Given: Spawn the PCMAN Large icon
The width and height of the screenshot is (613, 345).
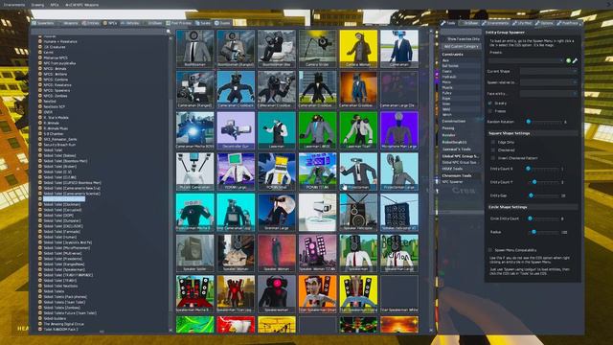Looking at the screenshot, I should (236, 172).
